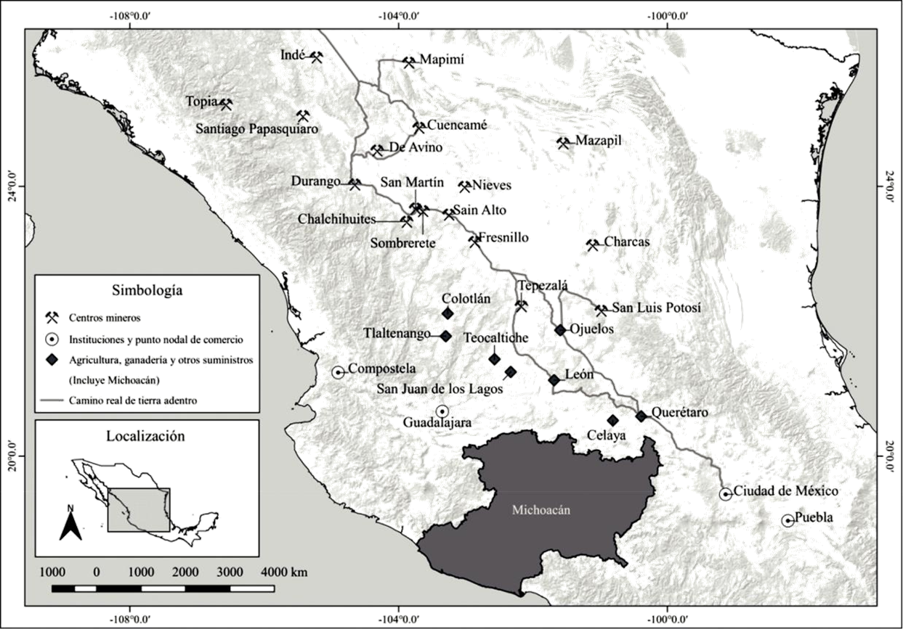Select the Fresnillo mining center icon
The image size is (903, 629).
[474, 240]
